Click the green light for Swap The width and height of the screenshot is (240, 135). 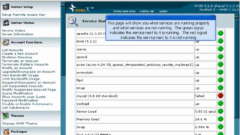(x=220, y=127)
